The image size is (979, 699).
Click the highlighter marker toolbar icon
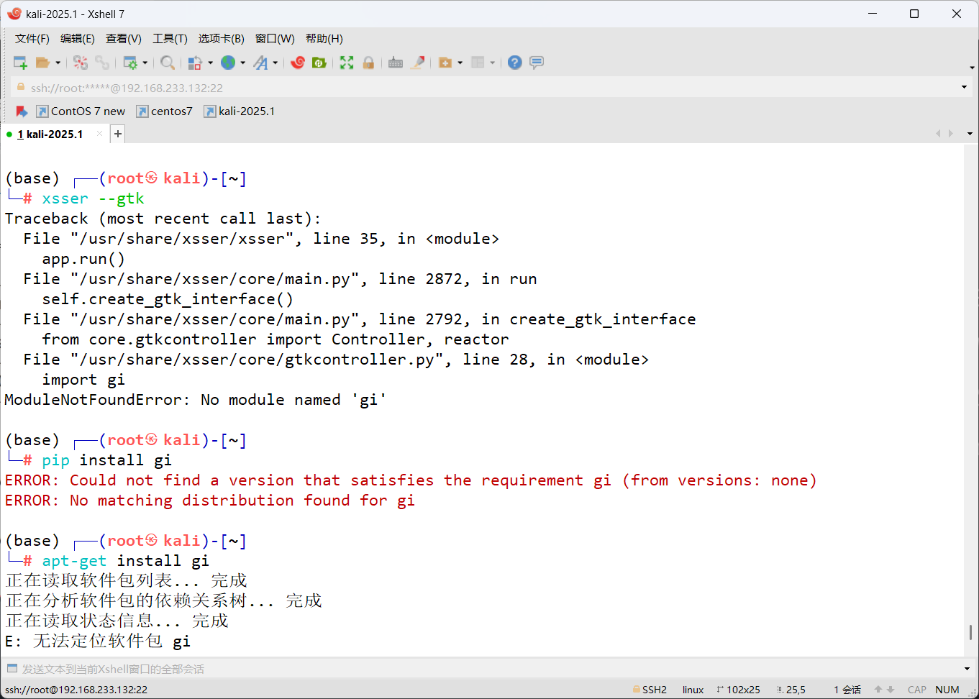(x=417, y=63)
